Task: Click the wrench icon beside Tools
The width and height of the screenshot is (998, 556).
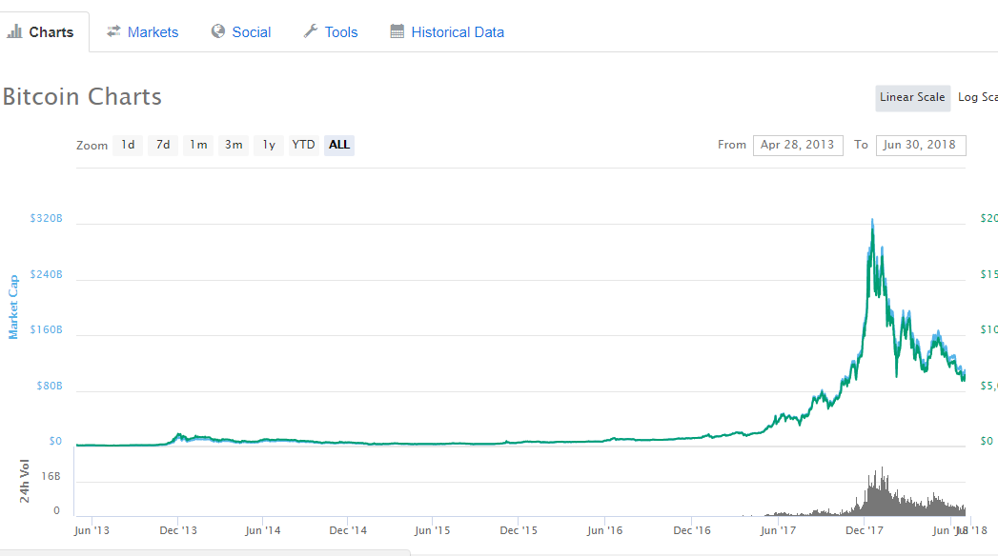Action: [311, 31]
